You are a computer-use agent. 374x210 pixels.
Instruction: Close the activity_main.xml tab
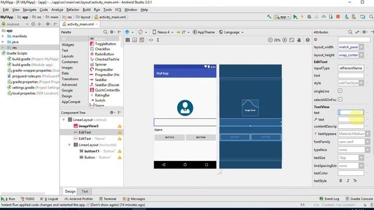[96, 24]
